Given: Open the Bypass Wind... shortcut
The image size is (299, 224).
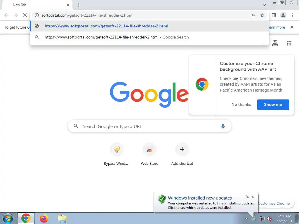Looking at the screenshot, I should pos(117,154).
